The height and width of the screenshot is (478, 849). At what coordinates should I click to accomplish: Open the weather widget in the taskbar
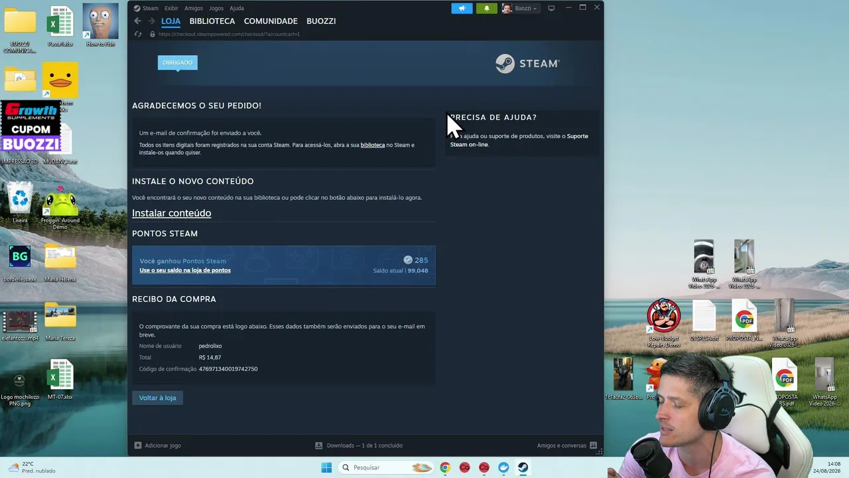(31, 467)
